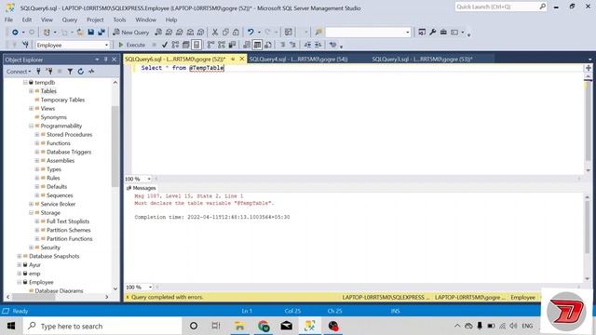The height and width of the screenshot is (335, 596).
Task: Open the Tools menu
Action: (119, 20)
